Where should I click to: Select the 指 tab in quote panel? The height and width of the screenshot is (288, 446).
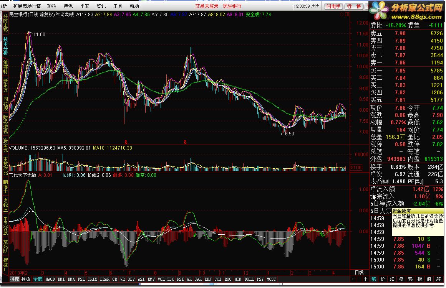tap(419, 279)
